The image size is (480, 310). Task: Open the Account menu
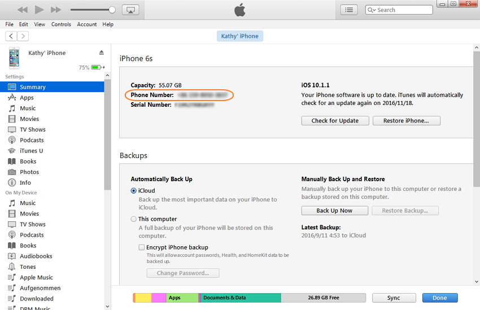point(87,24)
